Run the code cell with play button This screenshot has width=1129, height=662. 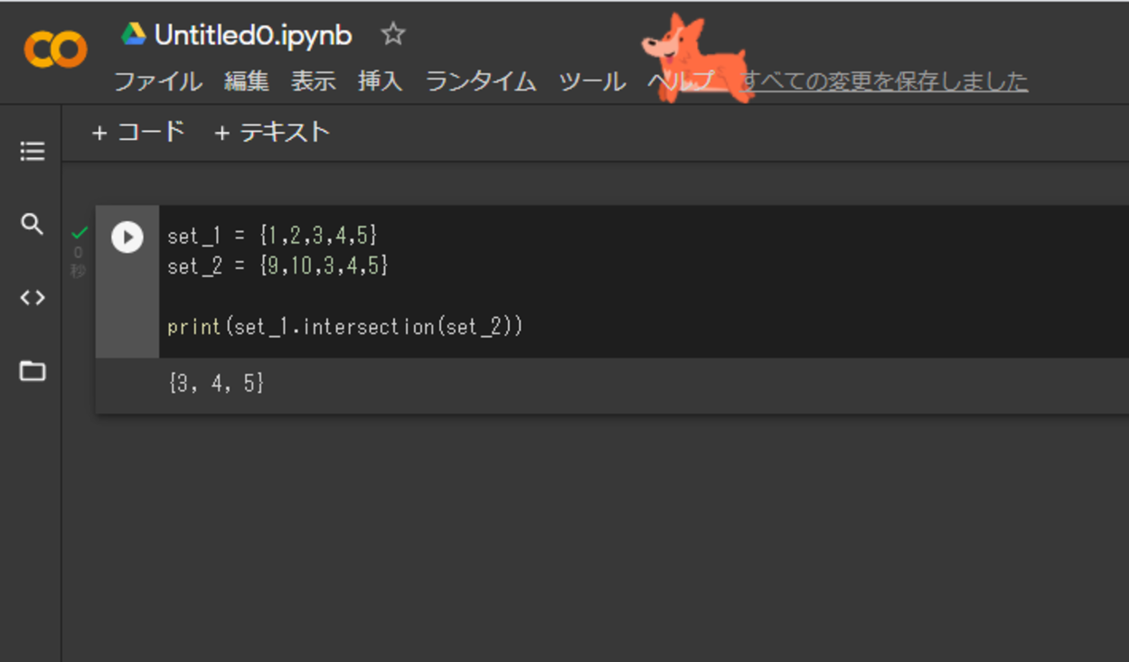pyautogui.click(x=127, y=238)
